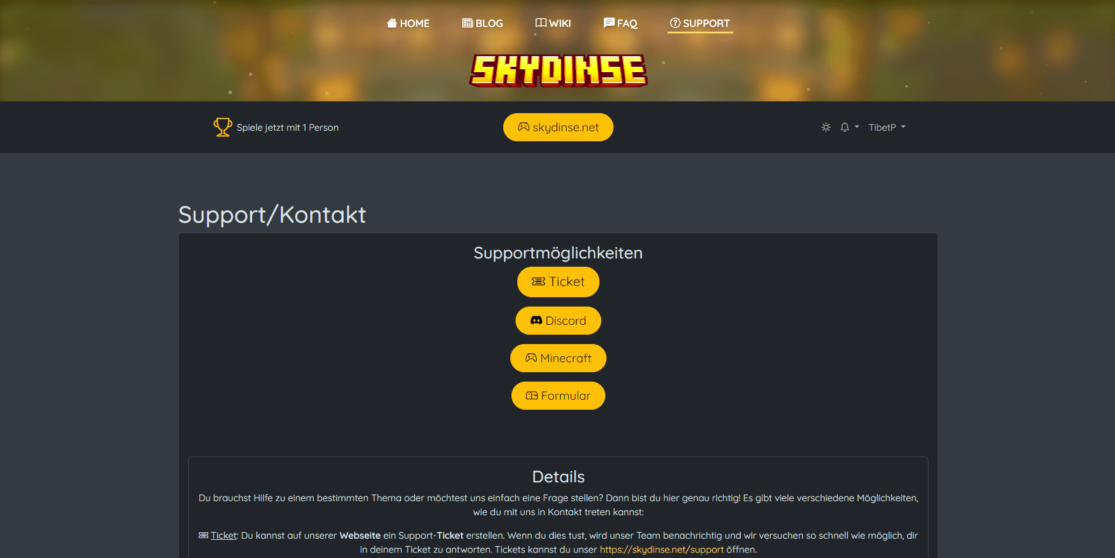This screenshot has width=1115, height=558.
Task: Open the TibetP user dropdown
Action: (887, 127)
